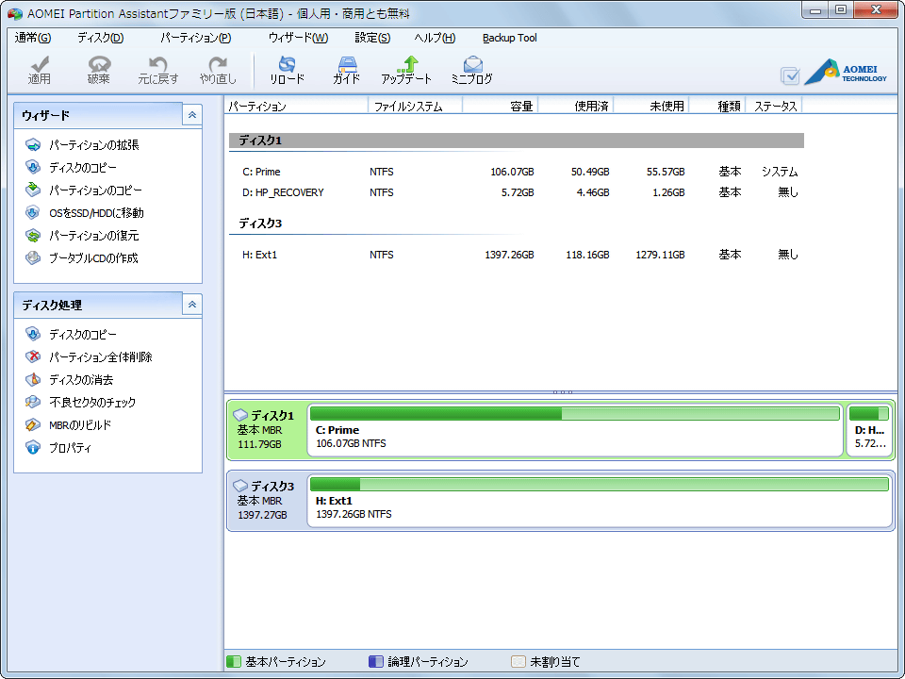
Task: Select the D: H... partition block
Action: click(869, 431)
